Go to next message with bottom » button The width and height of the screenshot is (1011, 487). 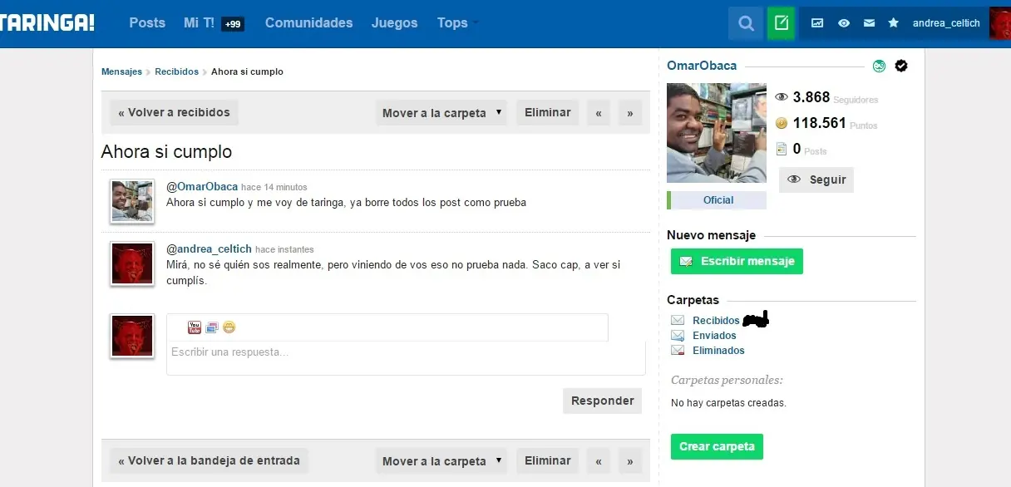[x=630, y=461]
